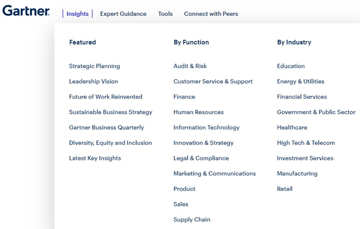Open Connect with Peers menu
The image size is (360, 229).
[211, 14]
